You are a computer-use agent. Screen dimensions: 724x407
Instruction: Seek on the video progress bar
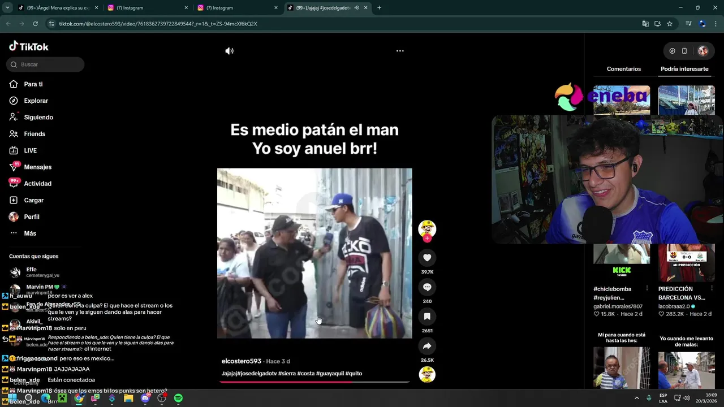tap(314, 382)
